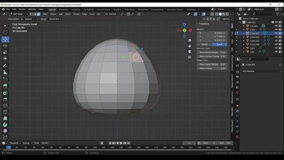This screenshot has width=284, height=160.
Task: Hide Cube.004 with its eye icon
Action: click(x=276, y=44)
